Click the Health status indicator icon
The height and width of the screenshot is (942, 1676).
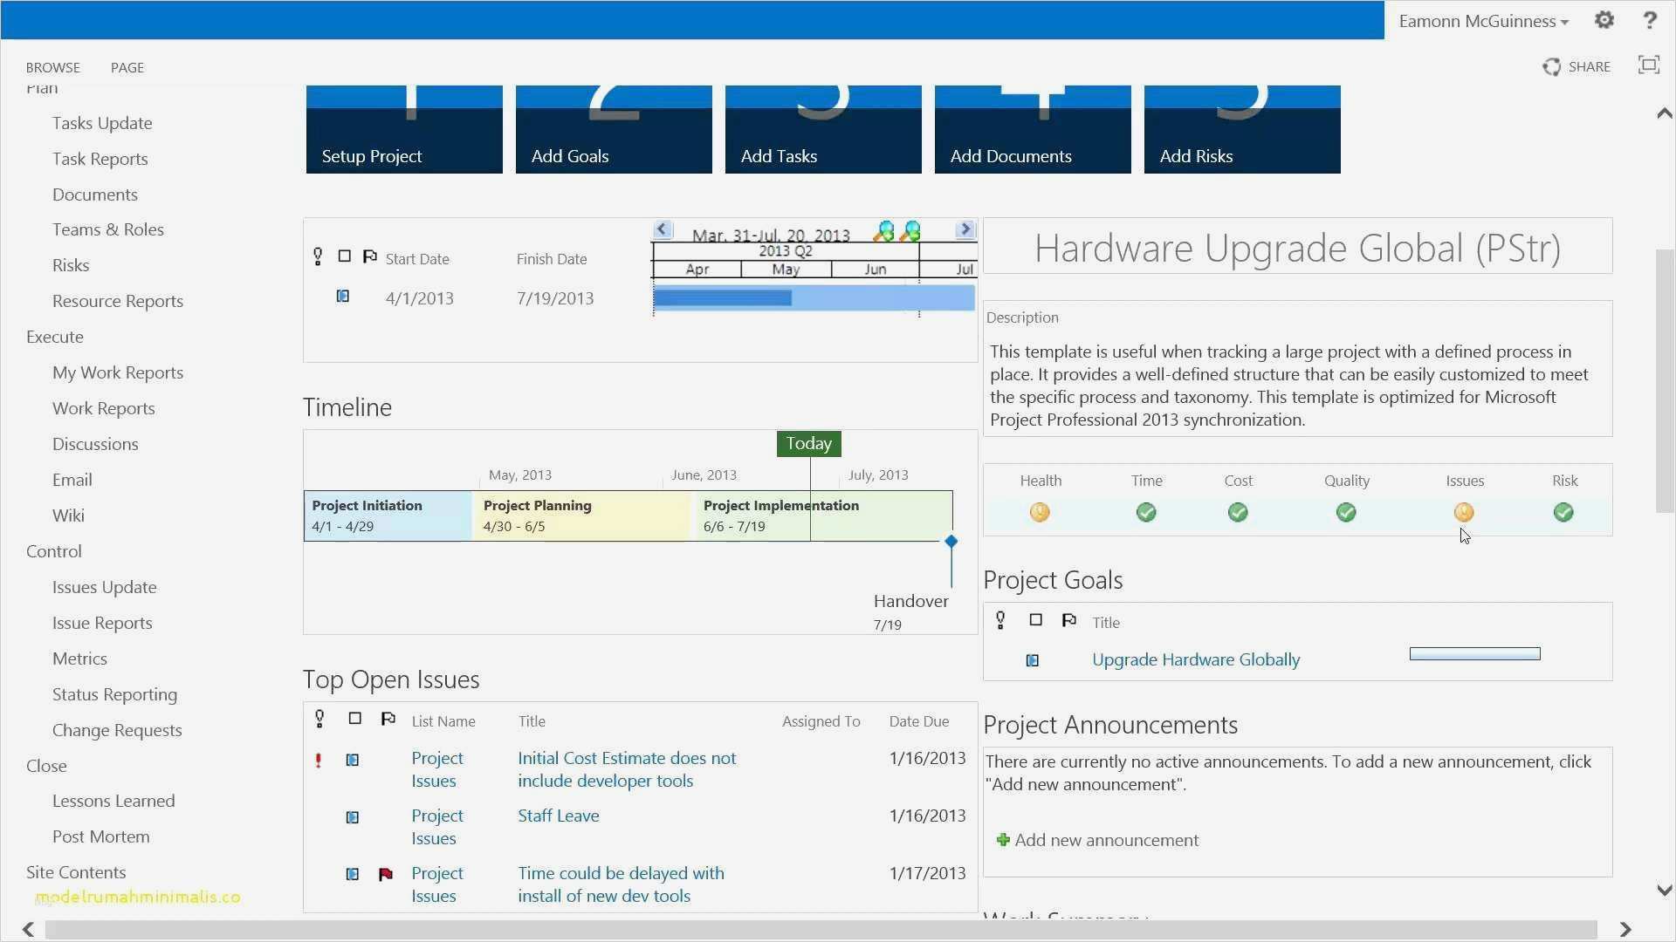[1039, 513]
